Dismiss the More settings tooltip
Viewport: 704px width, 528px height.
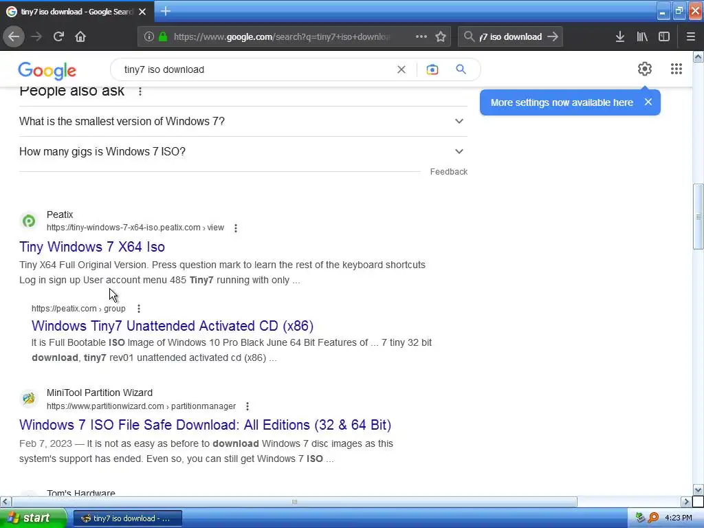click(x=648, y=102)
